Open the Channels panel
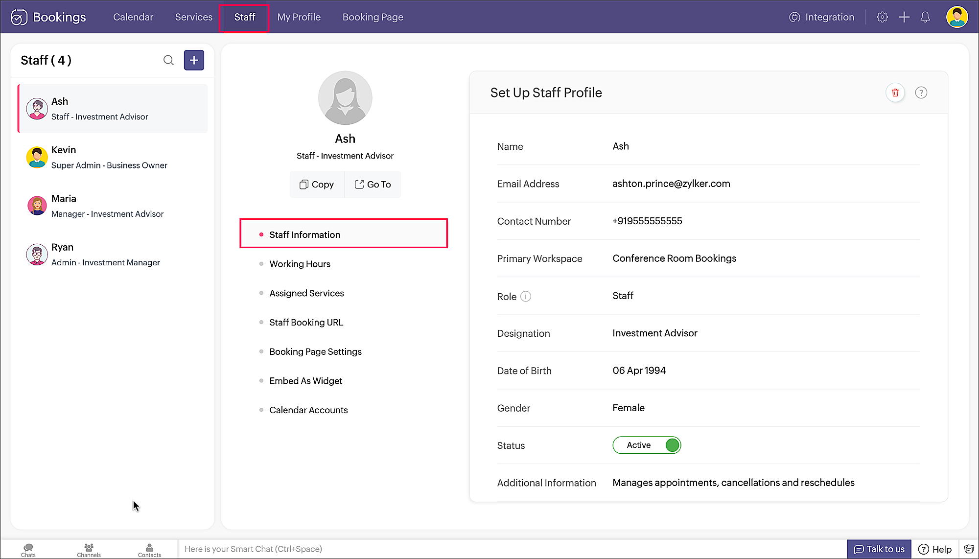This screenshot has width=979, height=559. tap(89, 550)
